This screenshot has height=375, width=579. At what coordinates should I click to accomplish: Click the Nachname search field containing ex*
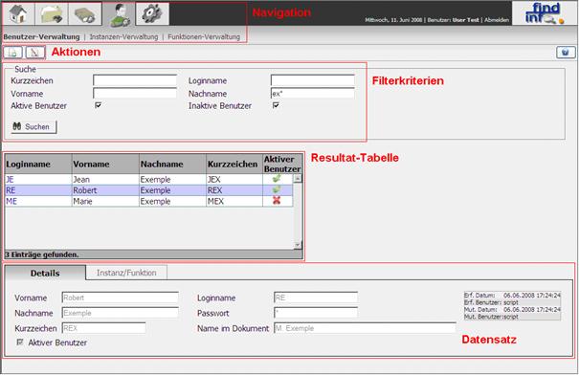(312, 93)
